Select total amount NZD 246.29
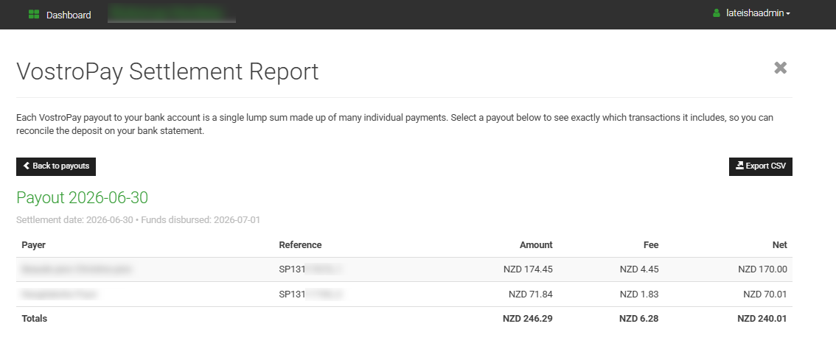This screenshot has height=360, width=836. tap(527, 319)
